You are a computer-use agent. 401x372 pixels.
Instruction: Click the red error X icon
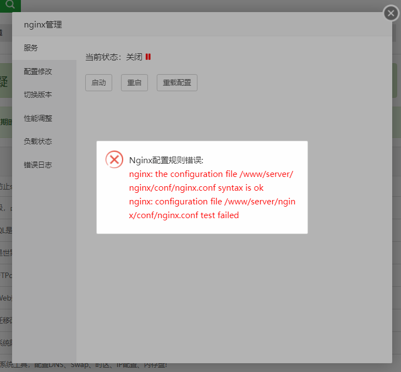[114, 159]
